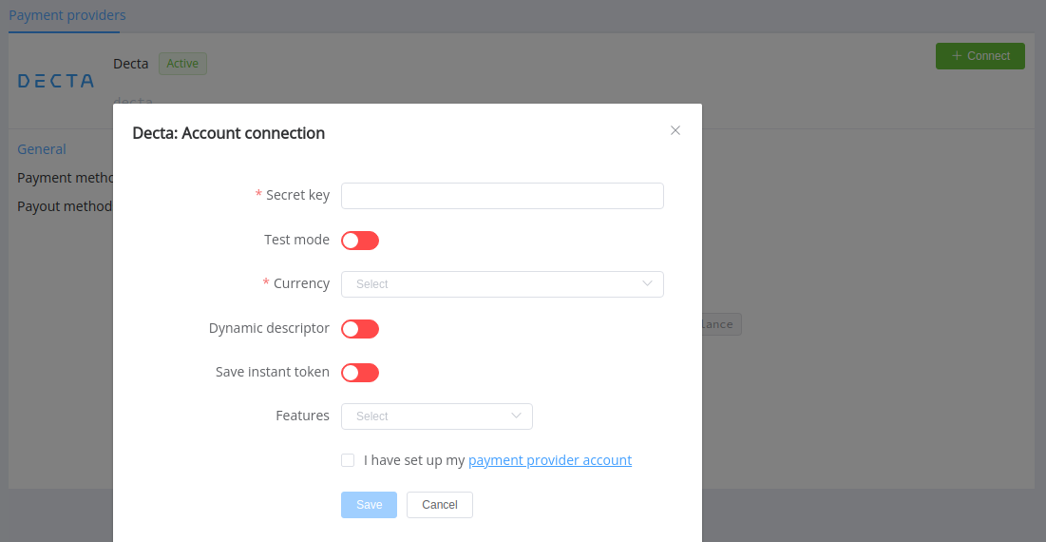Switch to the Payment providers tab
Screen dimensions: 1046x542
pos(67,15)
